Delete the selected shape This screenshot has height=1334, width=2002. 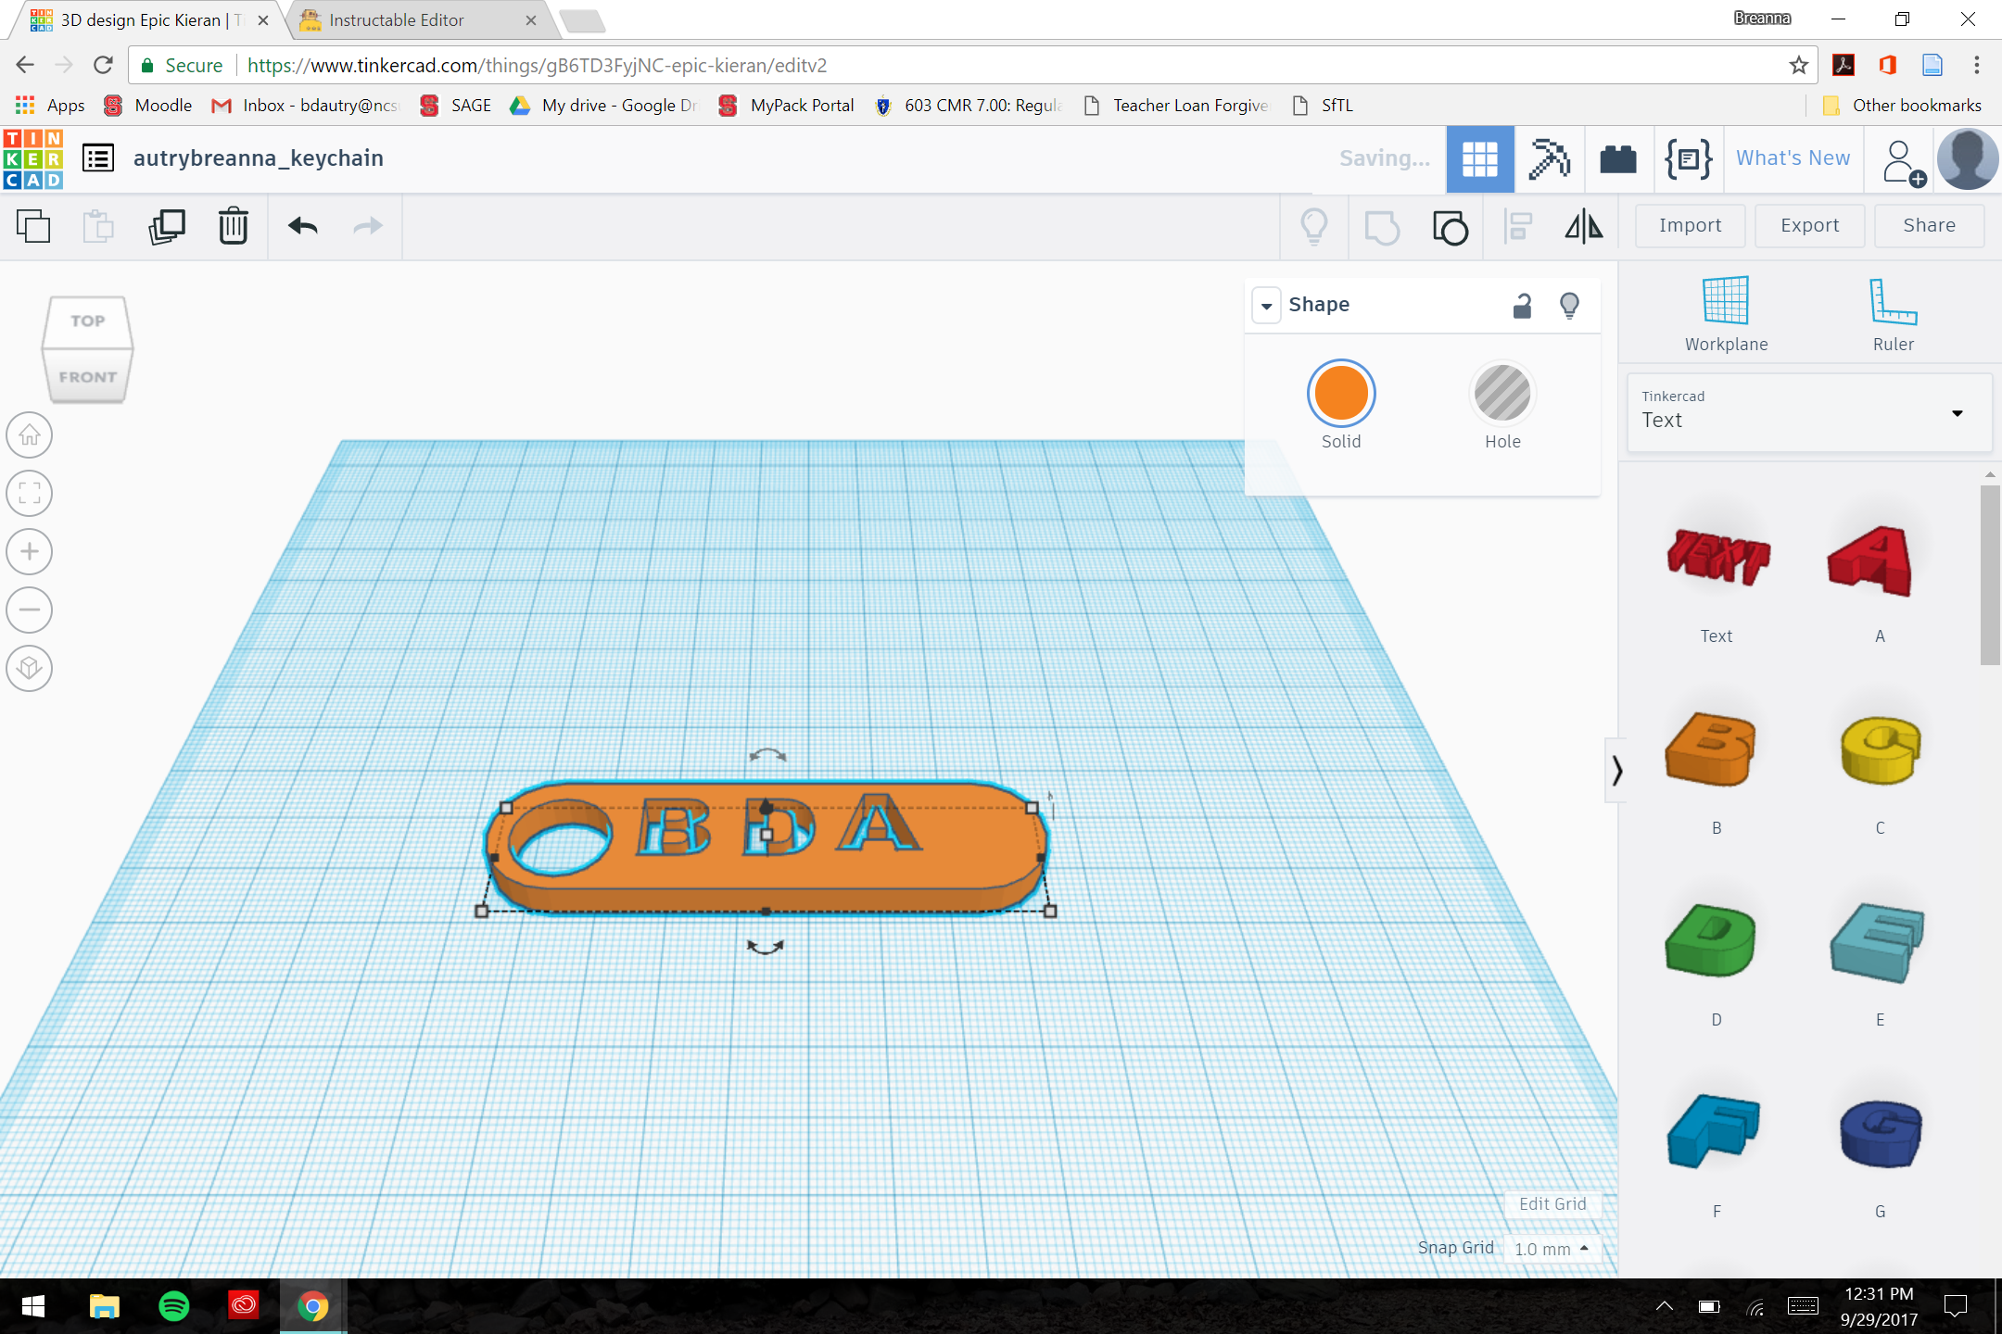(232, 226)
